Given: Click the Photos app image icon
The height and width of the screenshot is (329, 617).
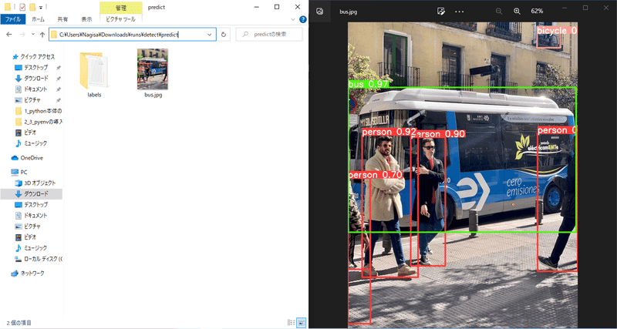Looking at the screenshot, I should coord(320,12).
